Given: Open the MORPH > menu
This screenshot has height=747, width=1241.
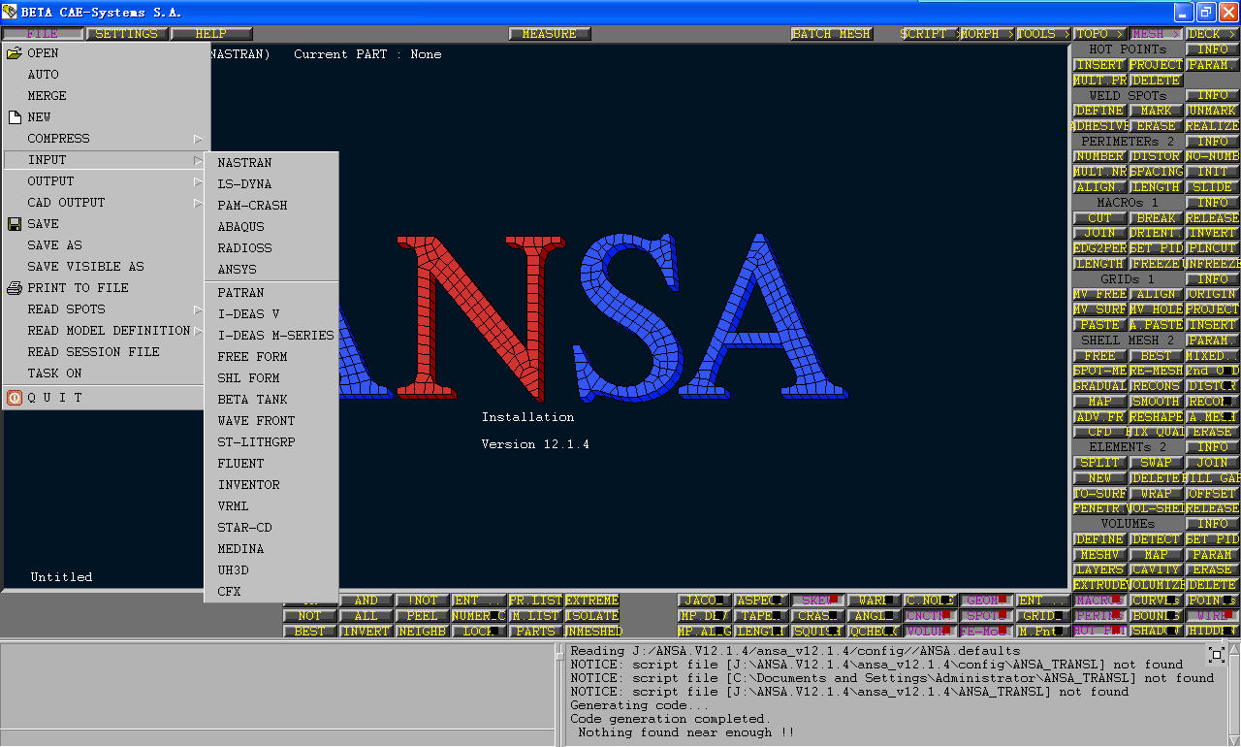Looking at the screenshot, I should tap(985, 34).
